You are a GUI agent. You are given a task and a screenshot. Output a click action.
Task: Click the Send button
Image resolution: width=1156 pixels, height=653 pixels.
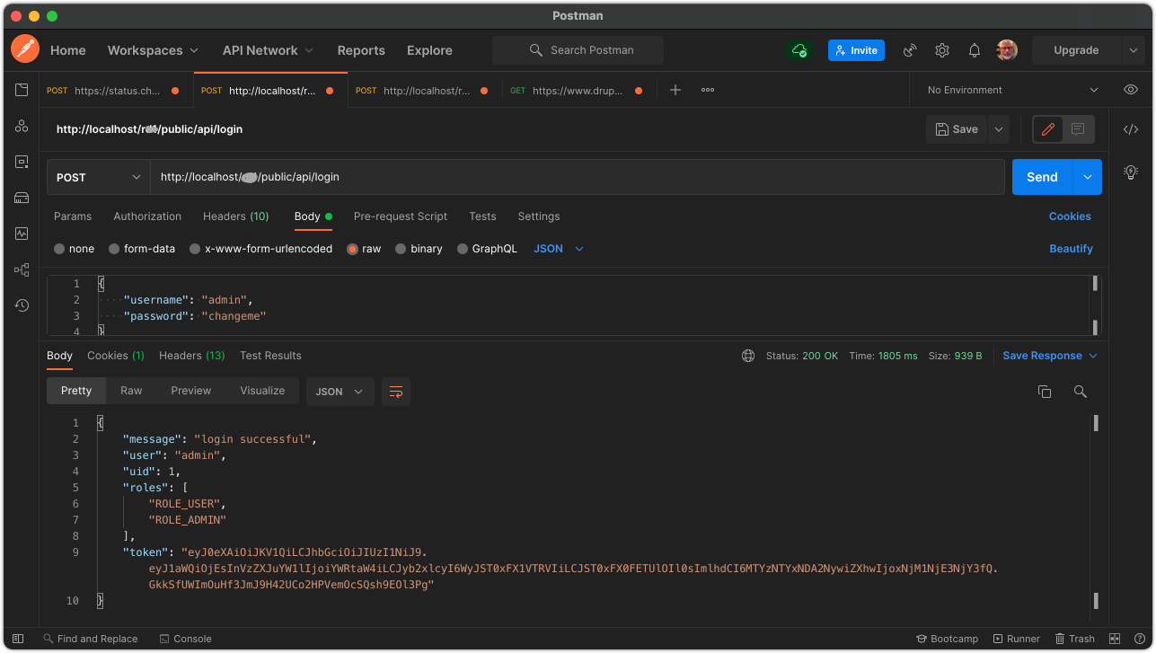[1041, 177]
